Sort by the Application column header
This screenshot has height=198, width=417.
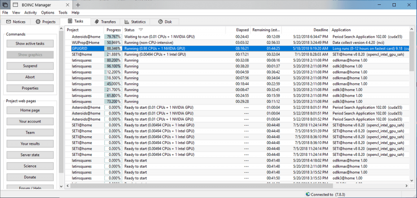[370, 30]
